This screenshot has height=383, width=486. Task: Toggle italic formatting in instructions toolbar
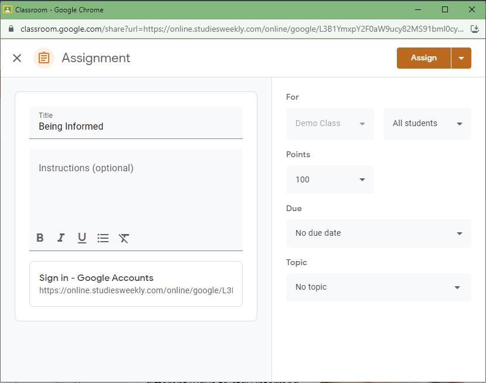[61, 238]
